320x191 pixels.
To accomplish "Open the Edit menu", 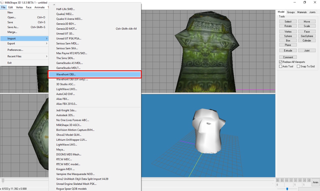I will (x=11, y=7).
